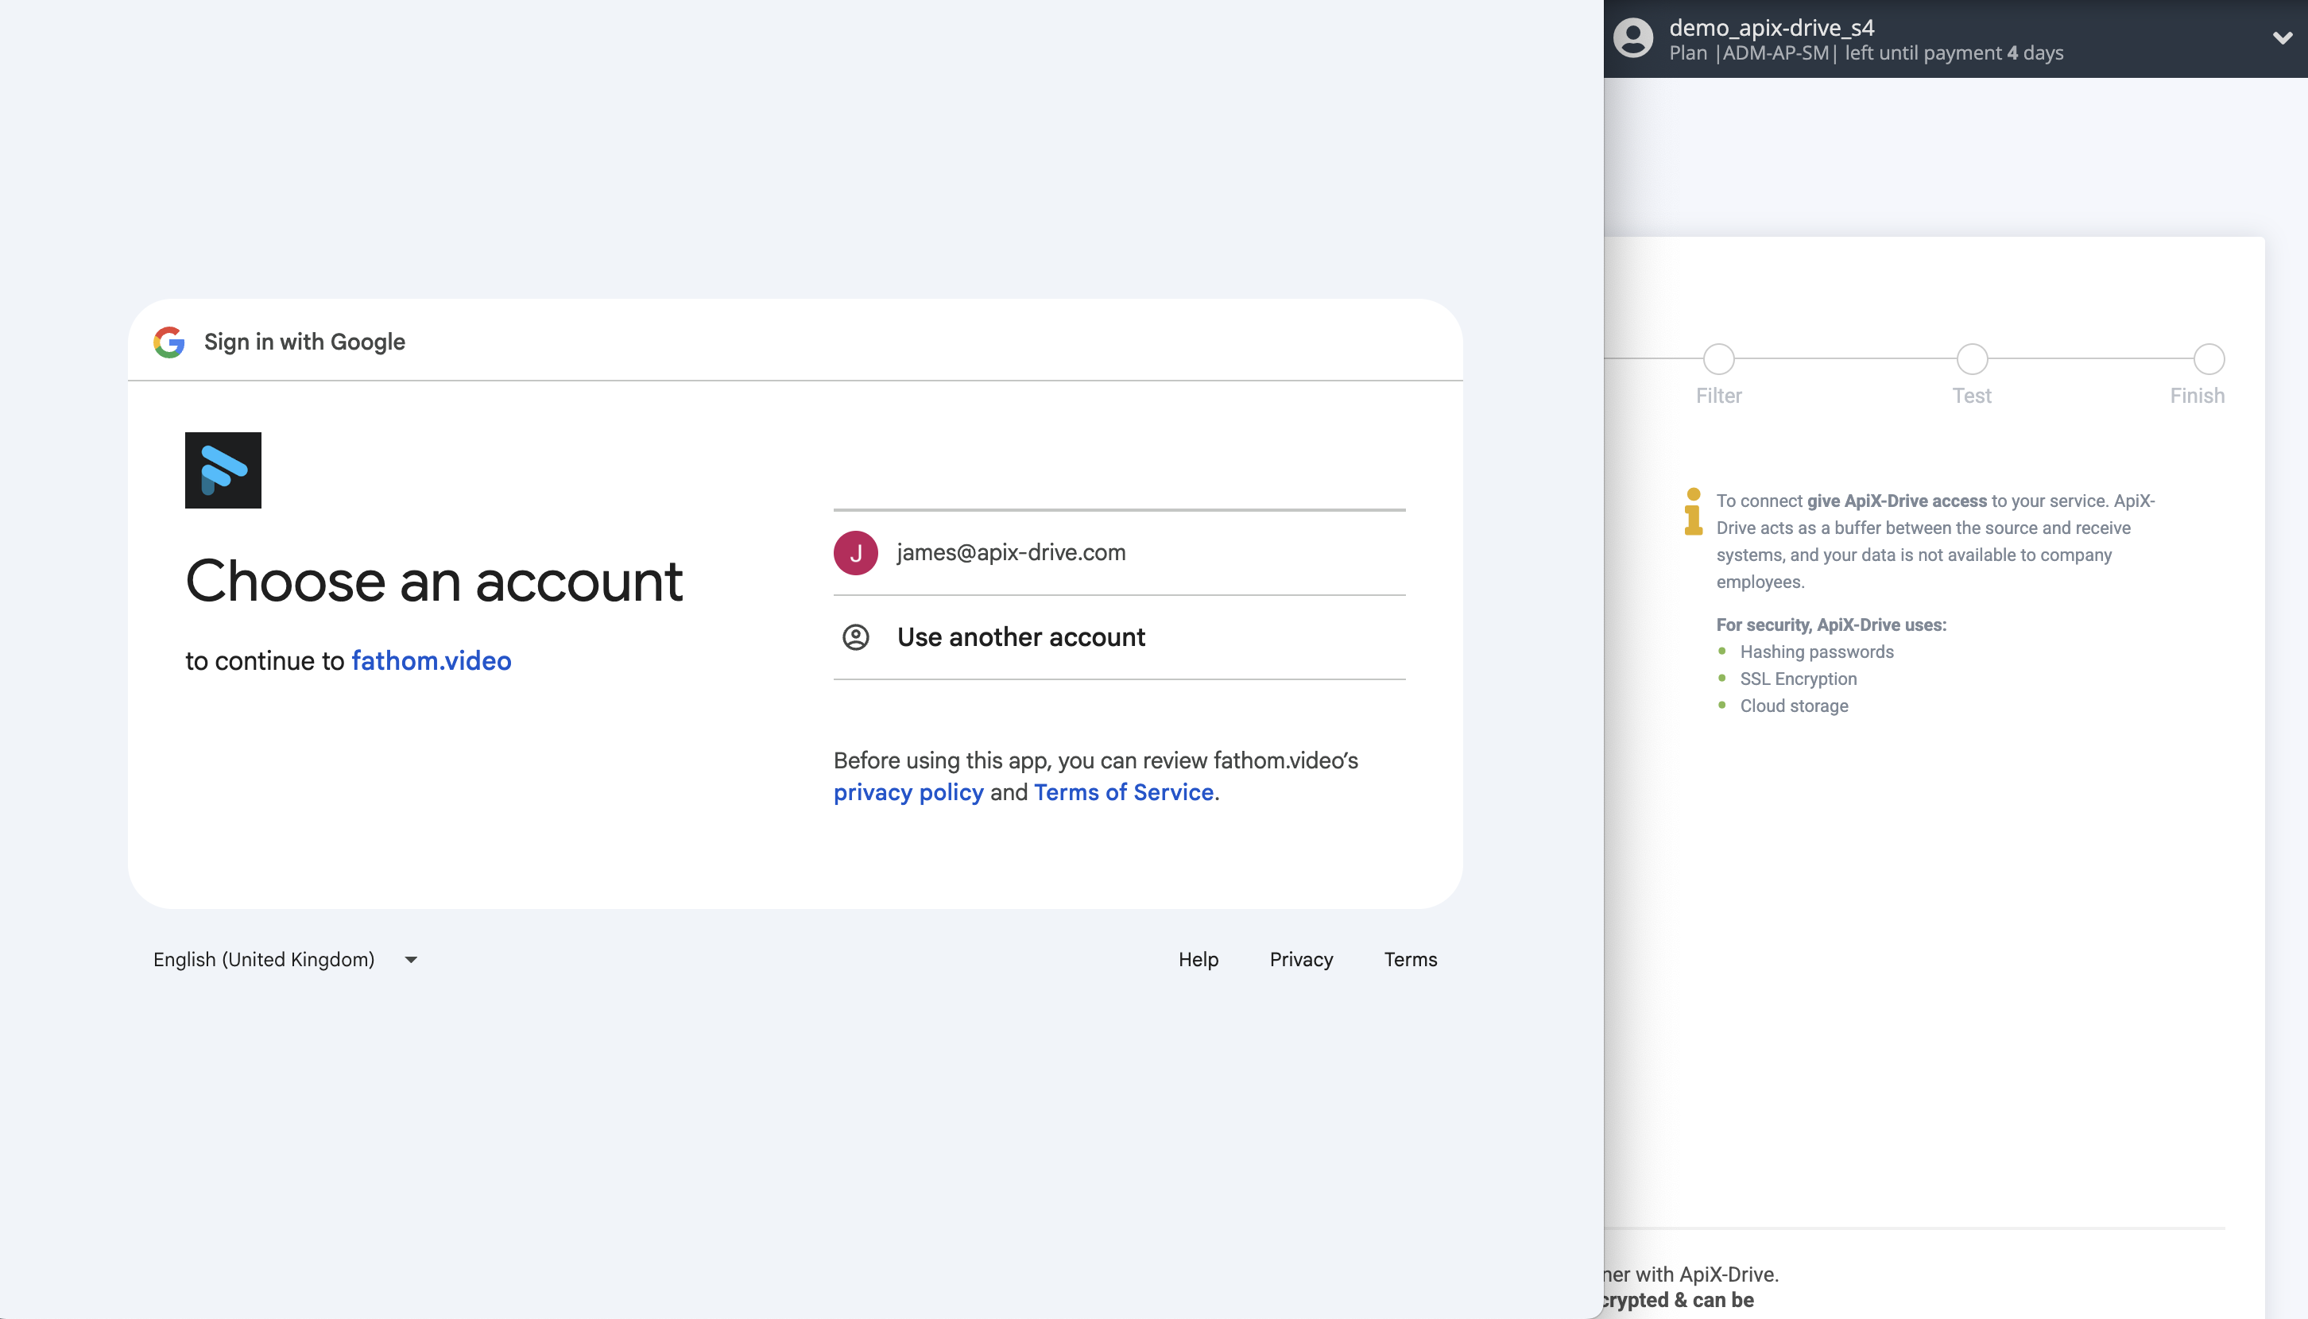This screenshot has height=1319, width=2308.
Task: Click the Test step circle
Action: (x=1971, y=358)
